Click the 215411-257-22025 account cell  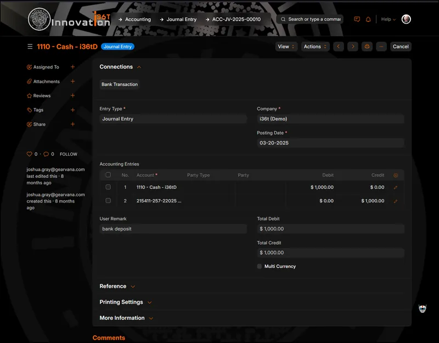(159, 201)
